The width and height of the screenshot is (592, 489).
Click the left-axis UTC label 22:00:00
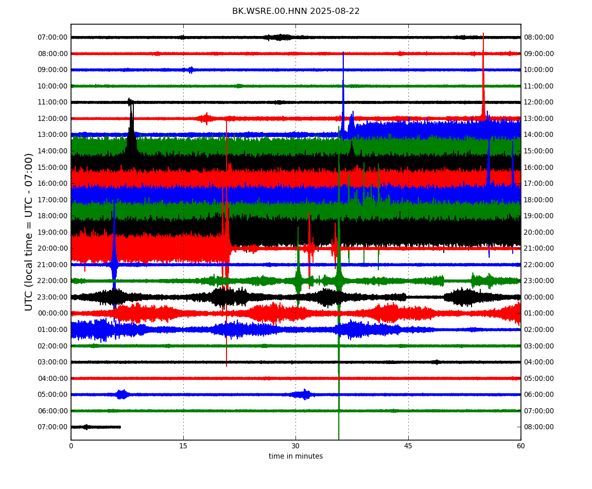(x=53, y=281)
